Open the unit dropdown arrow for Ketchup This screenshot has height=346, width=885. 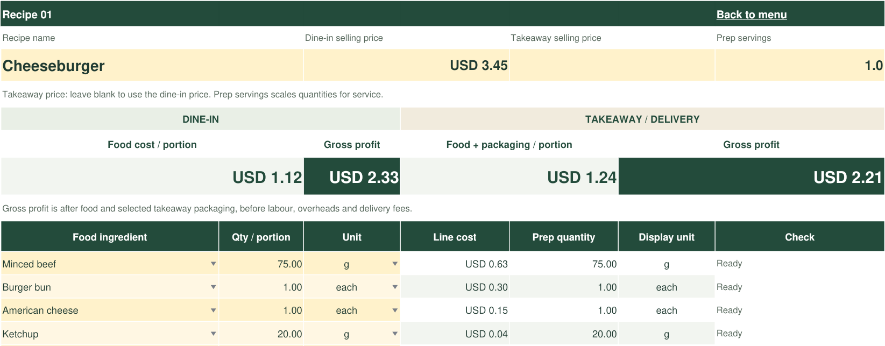395,334
